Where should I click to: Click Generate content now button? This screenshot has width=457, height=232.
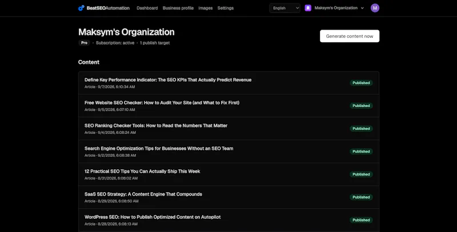(x=350, y=36)
